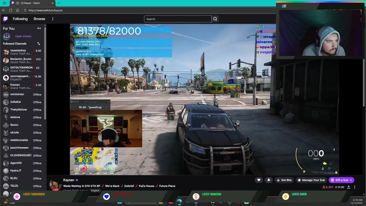Collapse the For You sidebar
The width and height of the screenshot is (366, 206).
(39, 28)
